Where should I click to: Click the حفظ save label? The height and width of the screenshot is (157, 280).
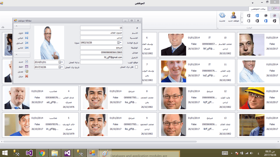coord(21,67)
